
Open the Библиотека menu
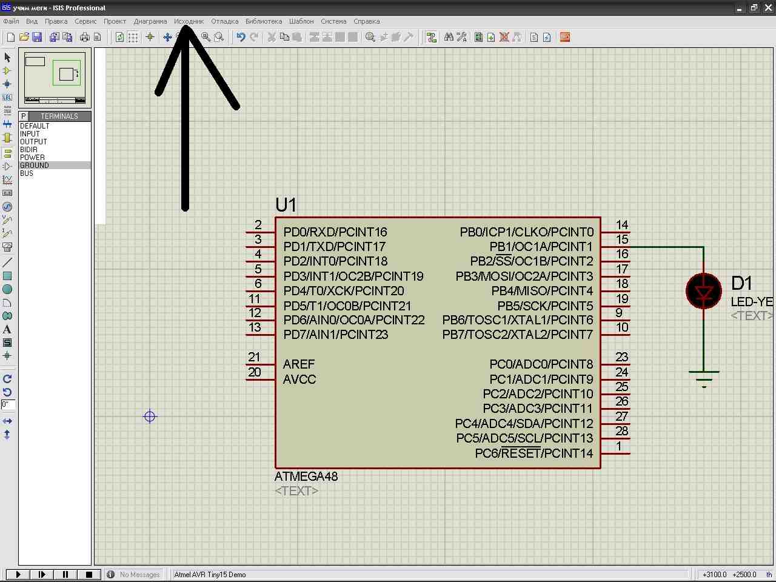[x=264, y=21]
